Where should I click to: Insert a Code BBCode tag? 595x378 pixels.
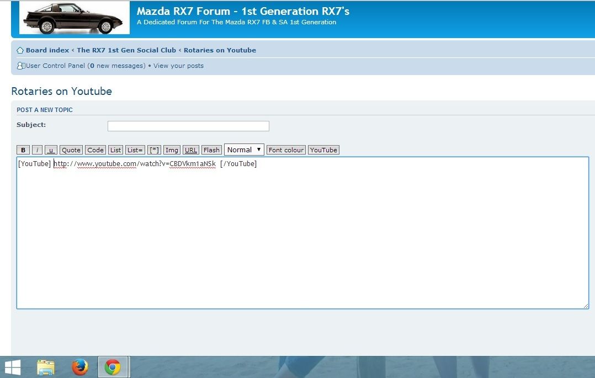pyautogui.click(x=95, y=150)
